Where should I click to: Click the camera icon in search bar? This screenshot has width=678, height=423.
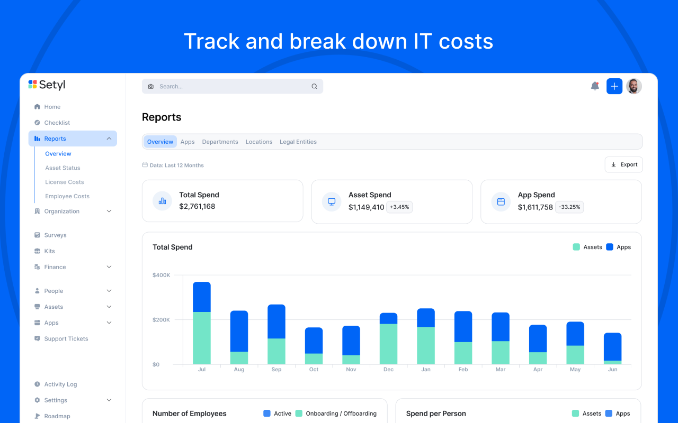150,86
